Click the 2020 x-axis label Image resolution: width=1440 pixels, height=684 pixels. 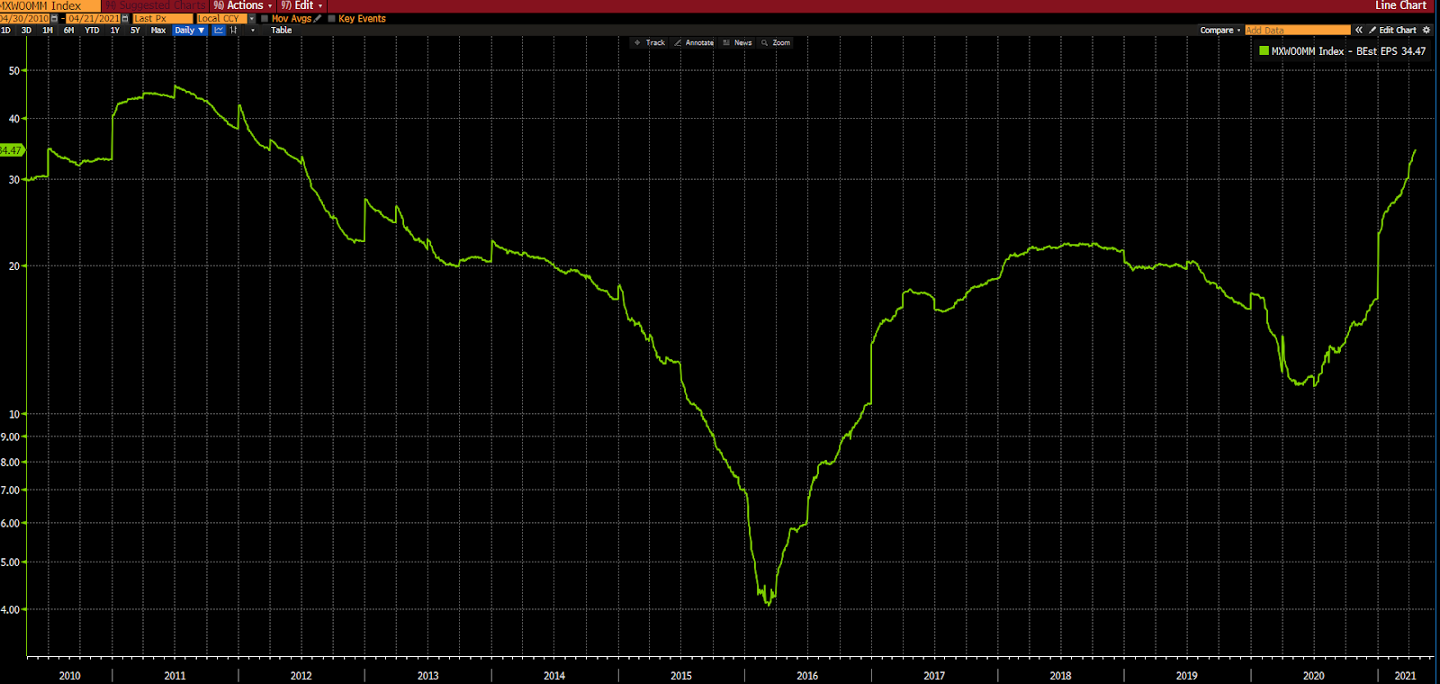click(x=1313, y=675)
